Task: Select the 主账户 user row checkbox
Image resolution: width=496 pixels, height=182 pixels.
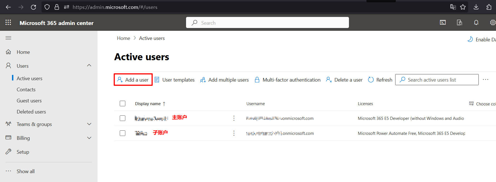Action: click(123, 118)
